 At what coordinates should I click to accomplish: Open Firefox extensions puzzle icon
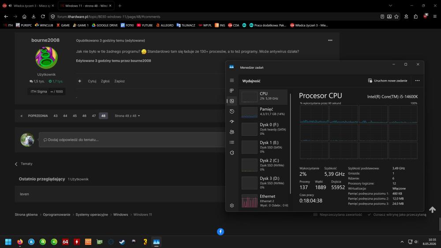tap(416, 17)
